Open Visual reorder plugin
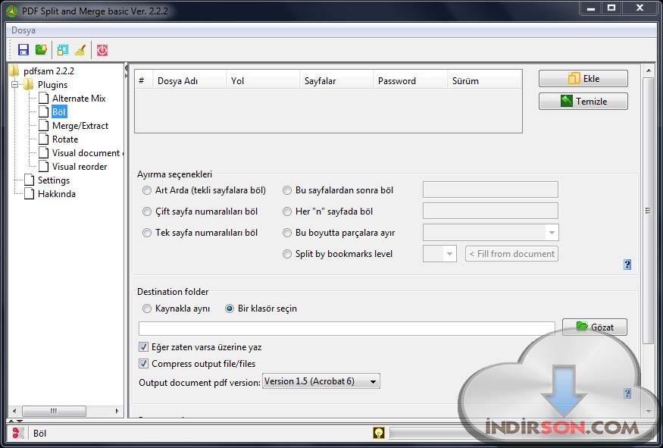Image resolution: width=663 pixels, height=448 pixels. click(80, 166)
